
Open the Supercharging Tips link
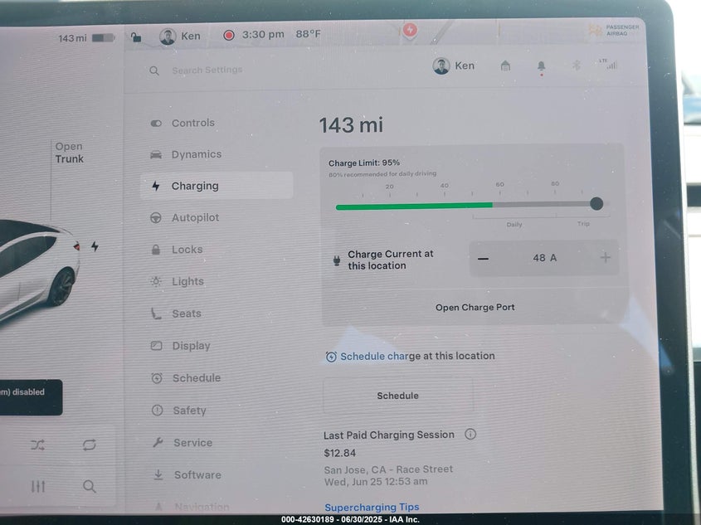pyautogui.click(x=372, y=507)
